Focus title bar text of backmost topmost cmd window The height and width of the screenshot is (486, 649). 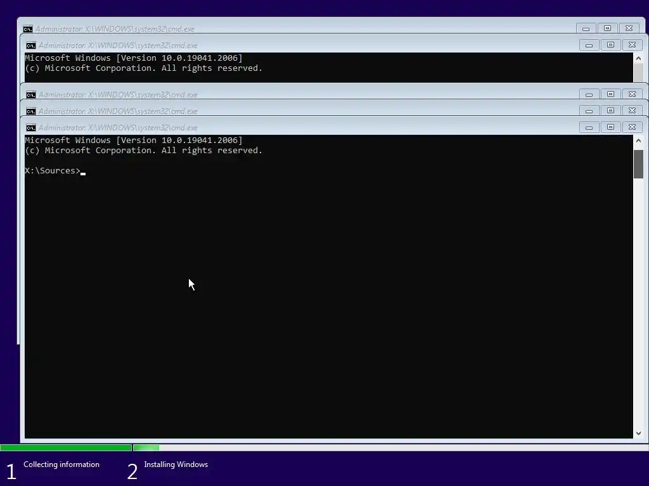(115, 29)
